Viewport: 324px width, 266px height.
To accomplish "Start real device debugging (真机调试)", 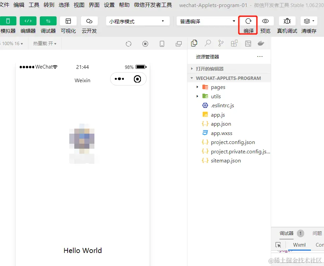I will [287, 21].
